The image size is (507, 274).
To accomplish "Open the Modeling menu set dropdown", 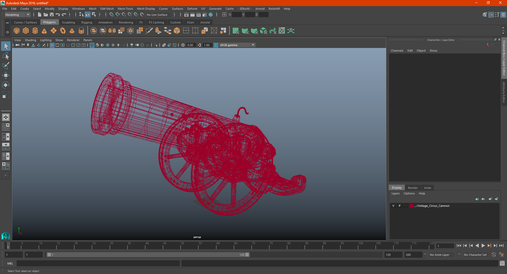I will (17, 15).
